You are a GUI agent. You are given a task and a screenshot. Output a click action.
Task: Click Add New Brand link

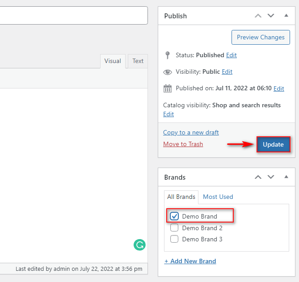(x=190, y=261)
